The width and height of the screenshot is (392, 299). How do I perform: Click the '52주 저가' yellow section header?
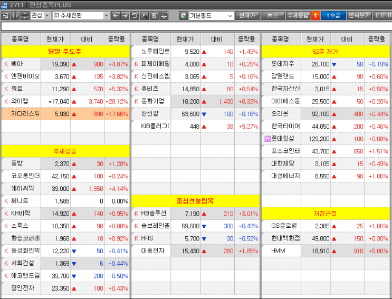(326, 52)
